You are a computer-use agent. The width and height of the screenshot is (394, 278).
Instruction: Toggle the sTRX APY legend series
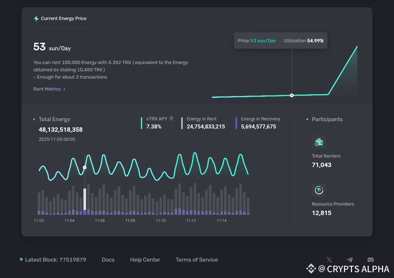coord(157,119)
